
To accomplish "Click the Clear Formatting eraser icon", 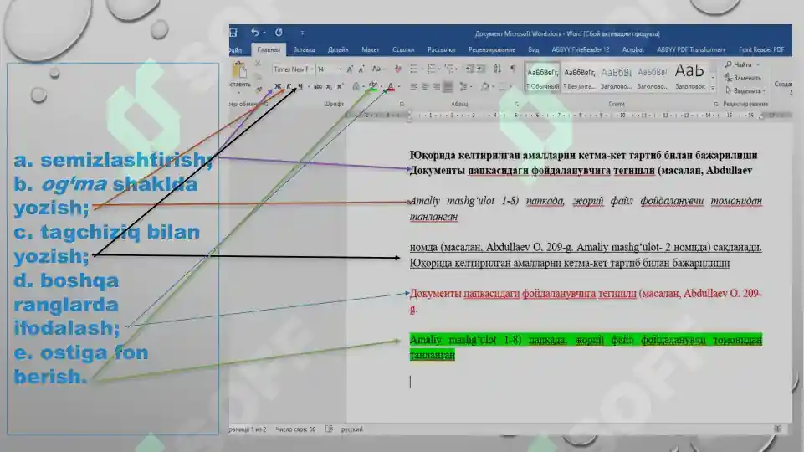I will [397, 69].
